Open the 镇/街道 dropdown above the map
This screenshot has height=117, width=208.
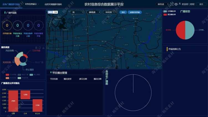93,12
